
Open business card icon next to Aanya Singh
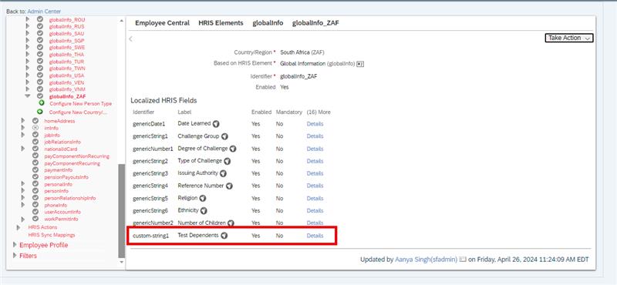click(x=463, y=260)
